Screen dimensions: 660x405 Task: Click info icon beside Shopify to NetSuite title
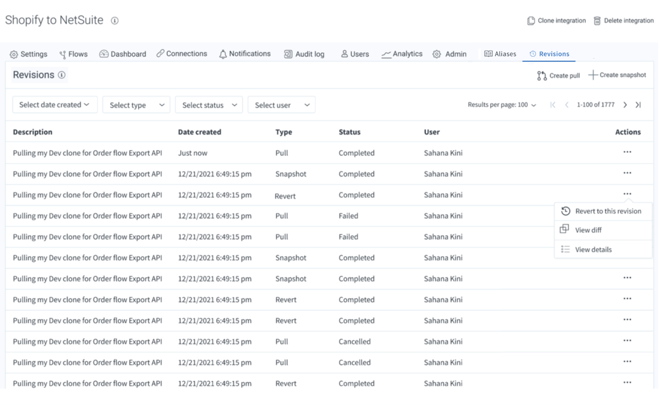114,20
